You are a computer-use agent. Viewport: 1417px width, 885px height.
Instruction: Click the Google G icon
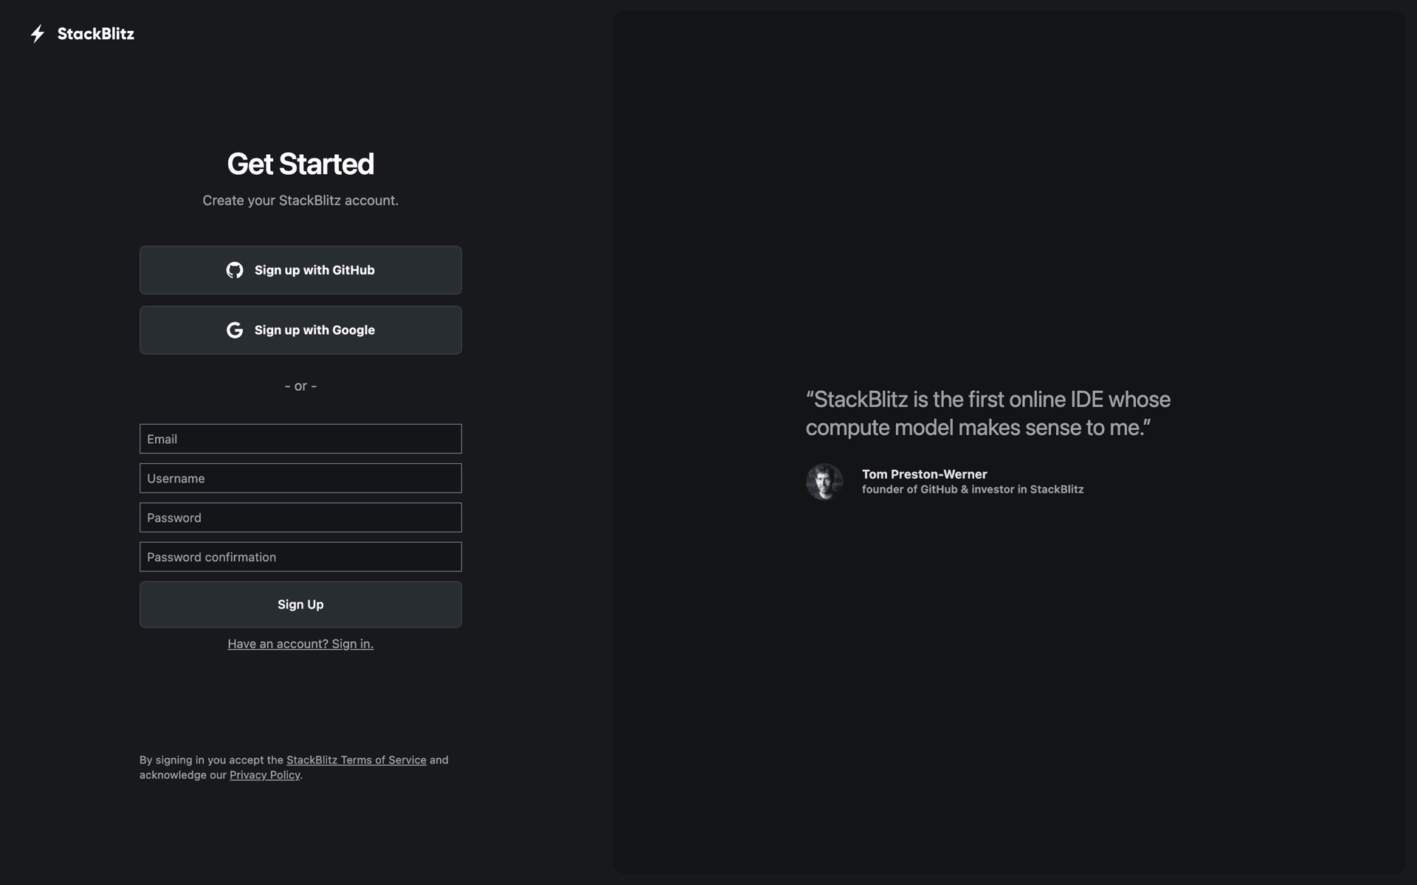[235, 330]
